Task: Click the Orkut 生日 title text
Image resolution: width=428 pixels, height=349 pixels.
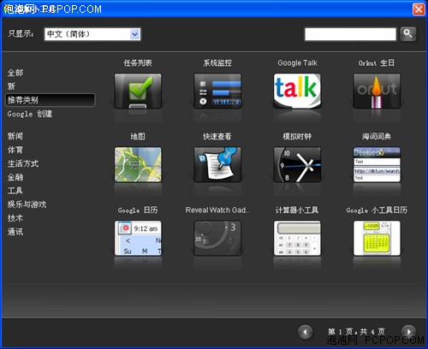Action: tap(377, 62)
